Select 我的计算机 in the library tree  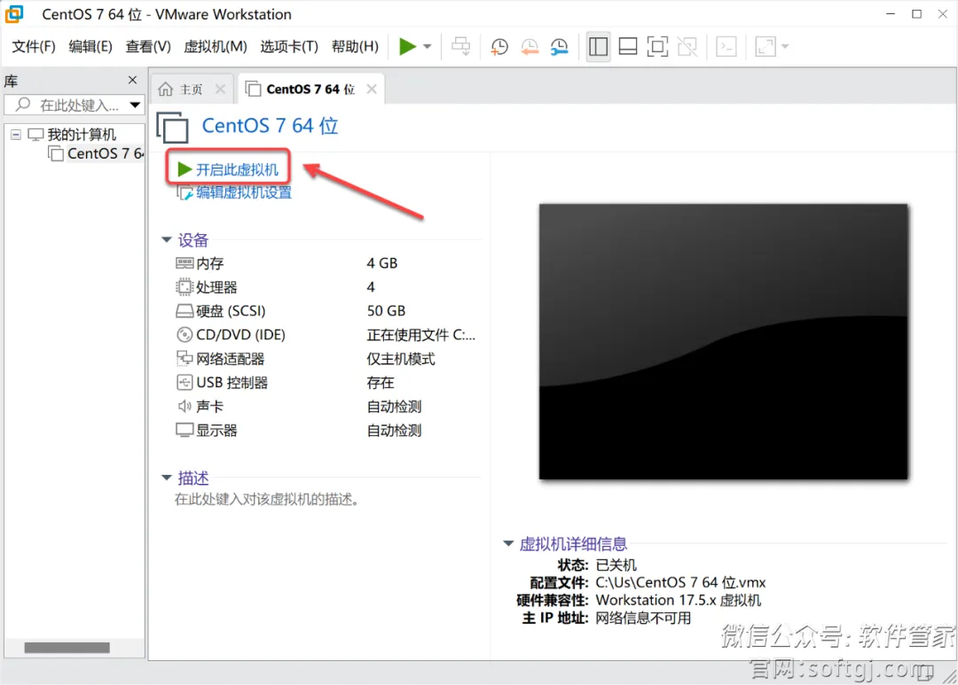click(82, 135)
